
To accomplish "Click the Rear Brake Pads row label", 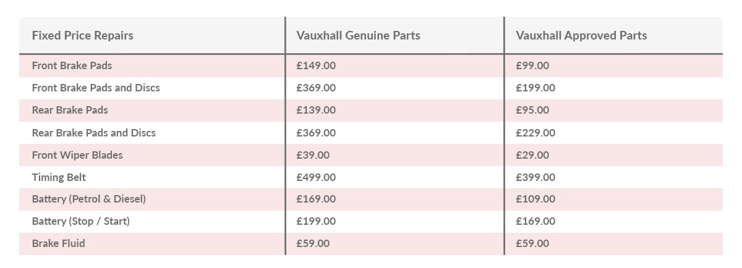I will coord(70,110).
